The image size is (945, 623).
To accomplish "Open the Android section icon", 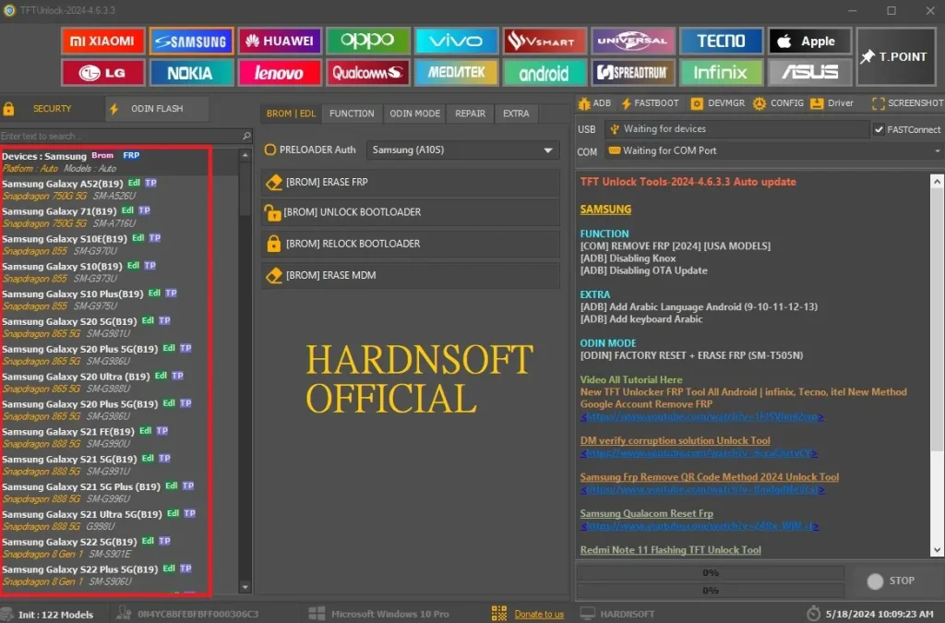I will [544, 73].
